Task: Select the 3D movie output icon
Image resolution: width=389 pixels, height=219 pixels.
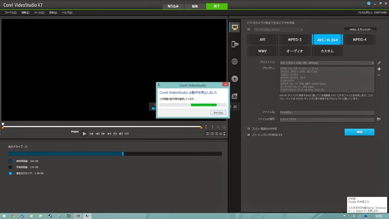Action: [x=234, y=96]
